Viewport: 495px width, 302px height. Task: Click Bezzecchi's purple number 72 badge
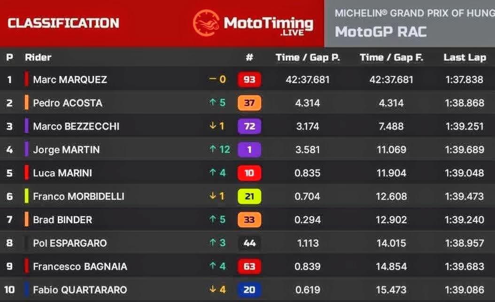[249, 126]
